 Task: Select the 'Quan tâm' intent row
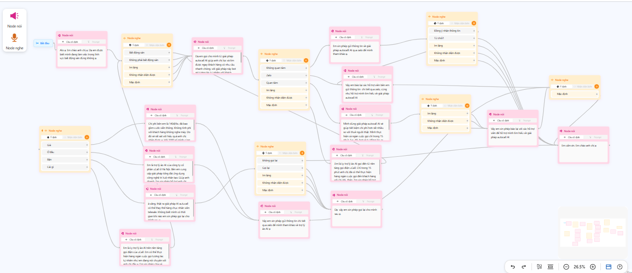pos(284,83)
